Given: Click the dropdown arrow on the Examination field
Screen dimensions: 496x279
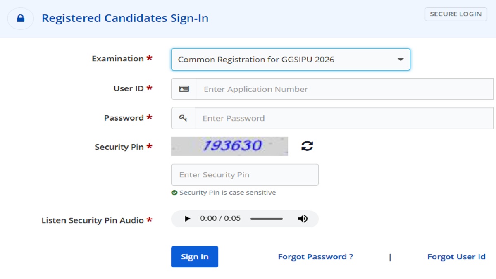Looking at the screenshot, I should (400, 60).
